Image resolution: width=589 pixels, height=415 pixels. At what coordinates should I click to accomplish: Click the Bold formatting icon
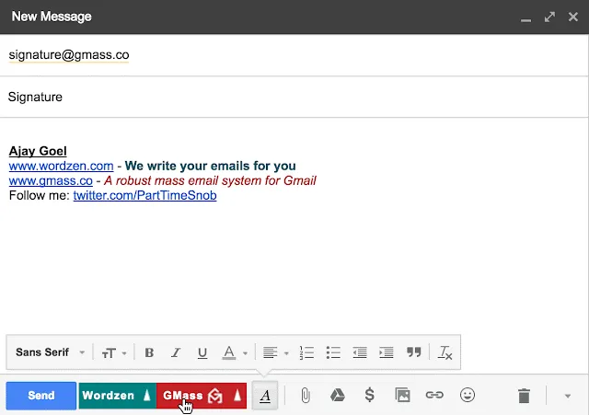(x=149, y=352)
